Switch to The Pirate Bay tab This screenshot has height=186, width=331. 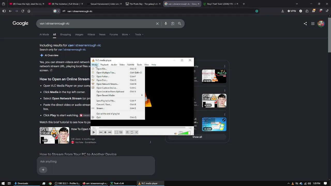(x=143, y=4)
